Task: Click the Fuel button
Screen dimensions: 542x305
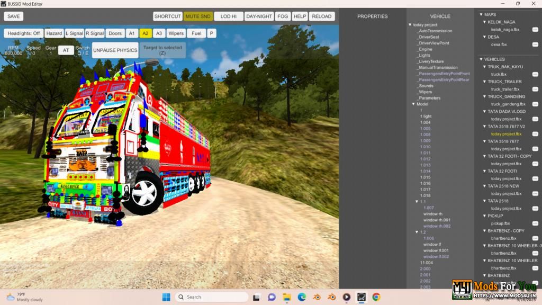Action: pos(196,33)
